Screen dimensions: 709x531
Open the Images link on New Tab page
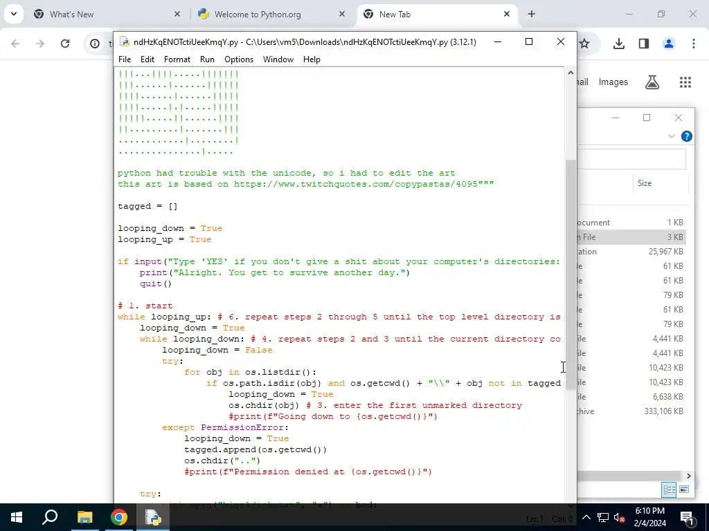pyautogui.click(x=613, y=82)
